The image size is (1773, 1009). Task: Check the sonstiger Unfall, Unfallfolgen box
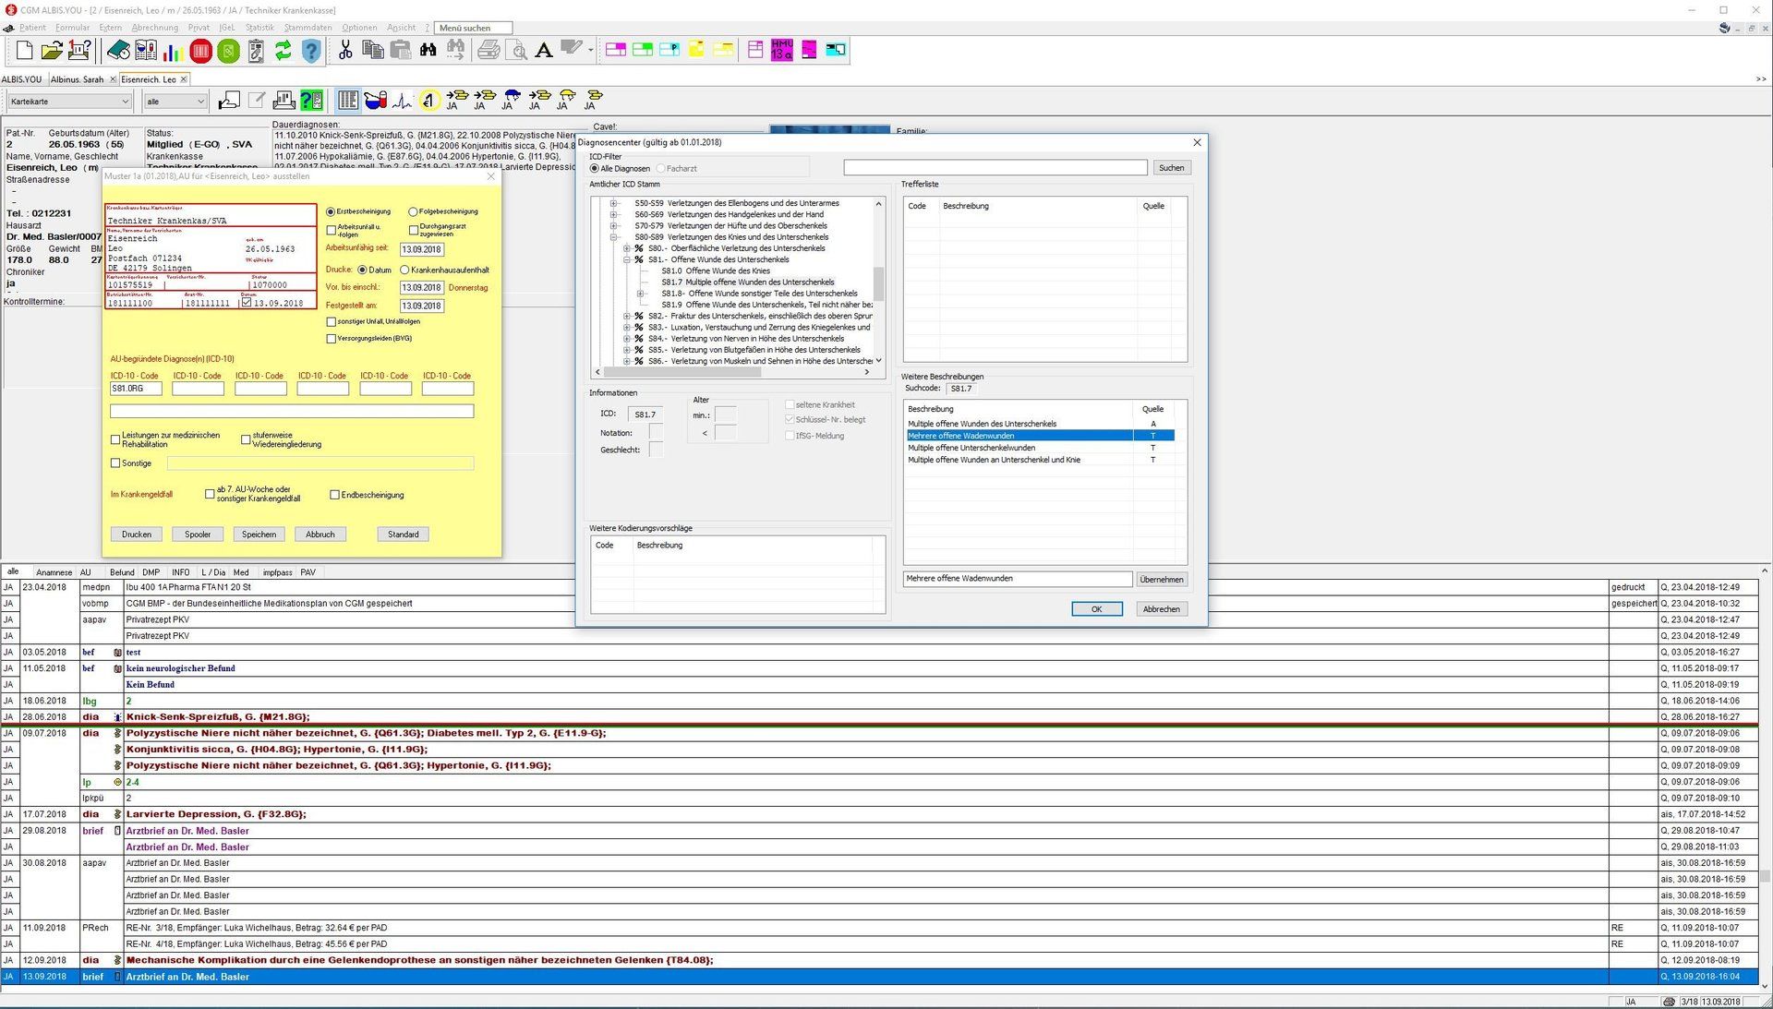332,321
